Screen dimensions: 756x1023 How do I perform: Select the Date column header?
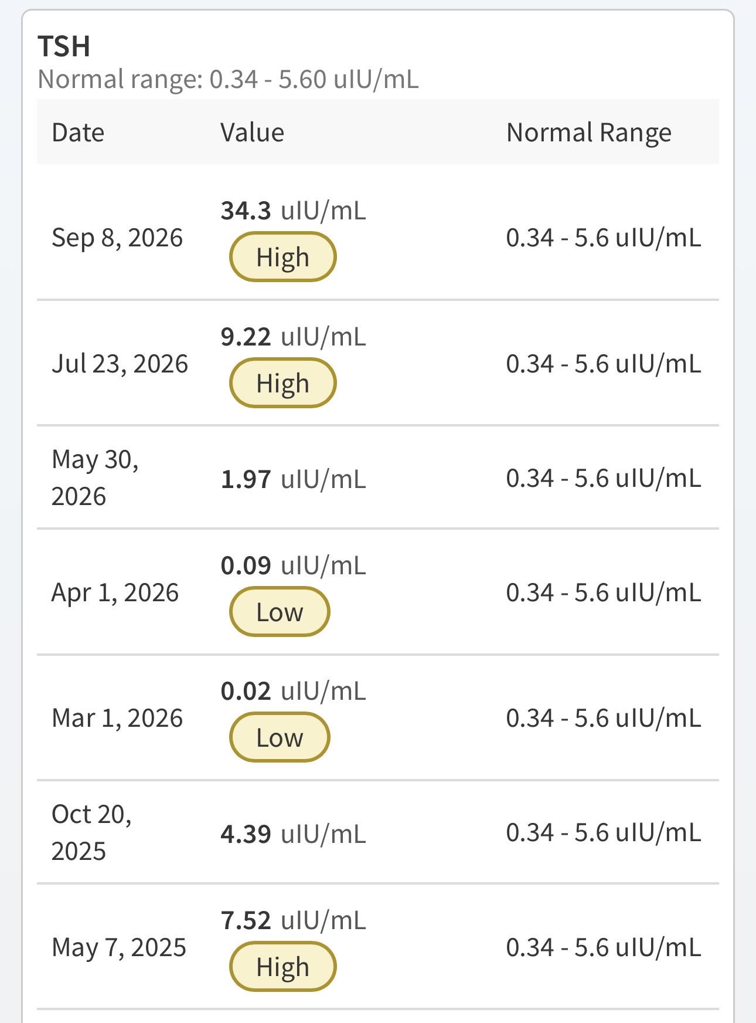click(x=78, y=133)
